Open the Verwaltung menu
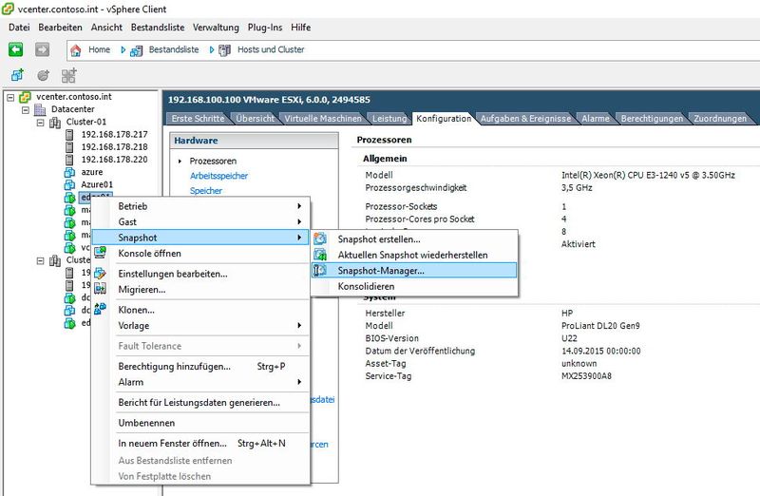 tap(216, 28)
